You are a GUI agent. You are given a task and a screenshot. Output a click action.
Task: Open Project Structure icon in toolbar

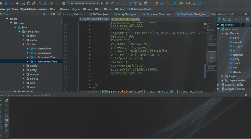click(162, 3)
